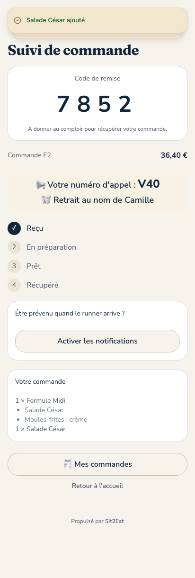Click the pickup code 7852
The width and height of the screenshot is (195, 578).
[x=94, y=104]
